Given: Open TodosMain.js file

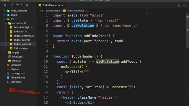Looking at the screenshot, I should point(21,48).
